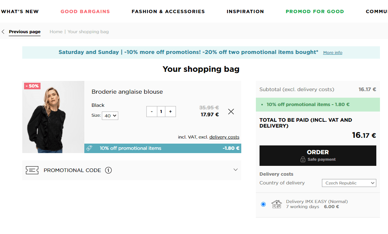Decrease quantity with the minus button

click(x=152, y=112)
